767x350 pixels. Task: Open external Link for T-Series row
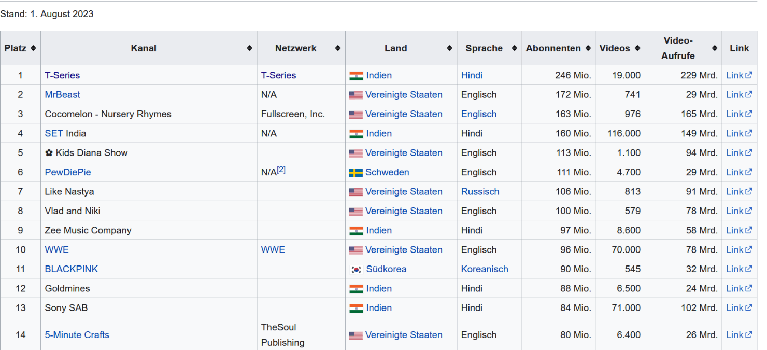pos(738,75)
